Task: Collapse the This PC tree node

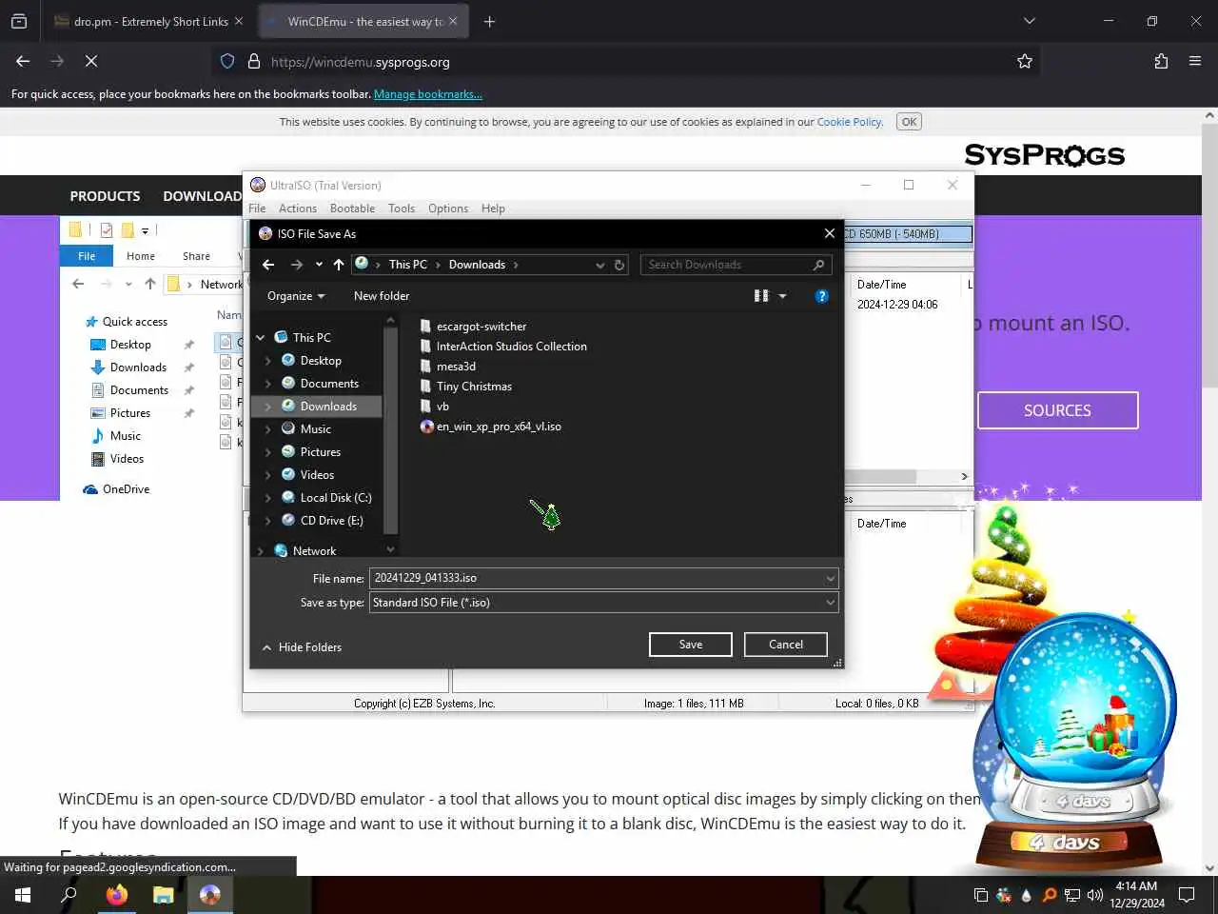Action: (261, 338)
